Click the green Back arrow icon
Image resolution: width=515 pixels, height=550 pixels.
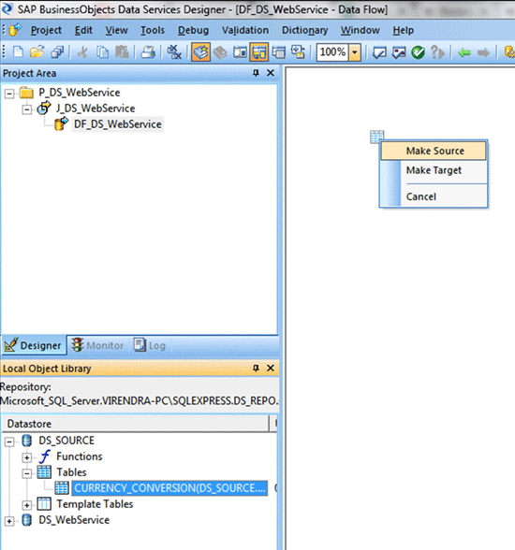point(464,52)
